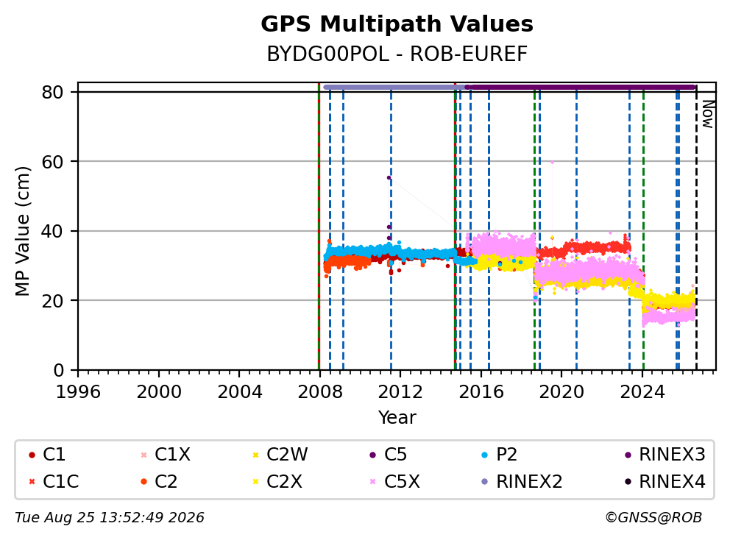The image size is (730, 540).
Task: Click the dark red C1 legend marker
Action: point(32,455)
